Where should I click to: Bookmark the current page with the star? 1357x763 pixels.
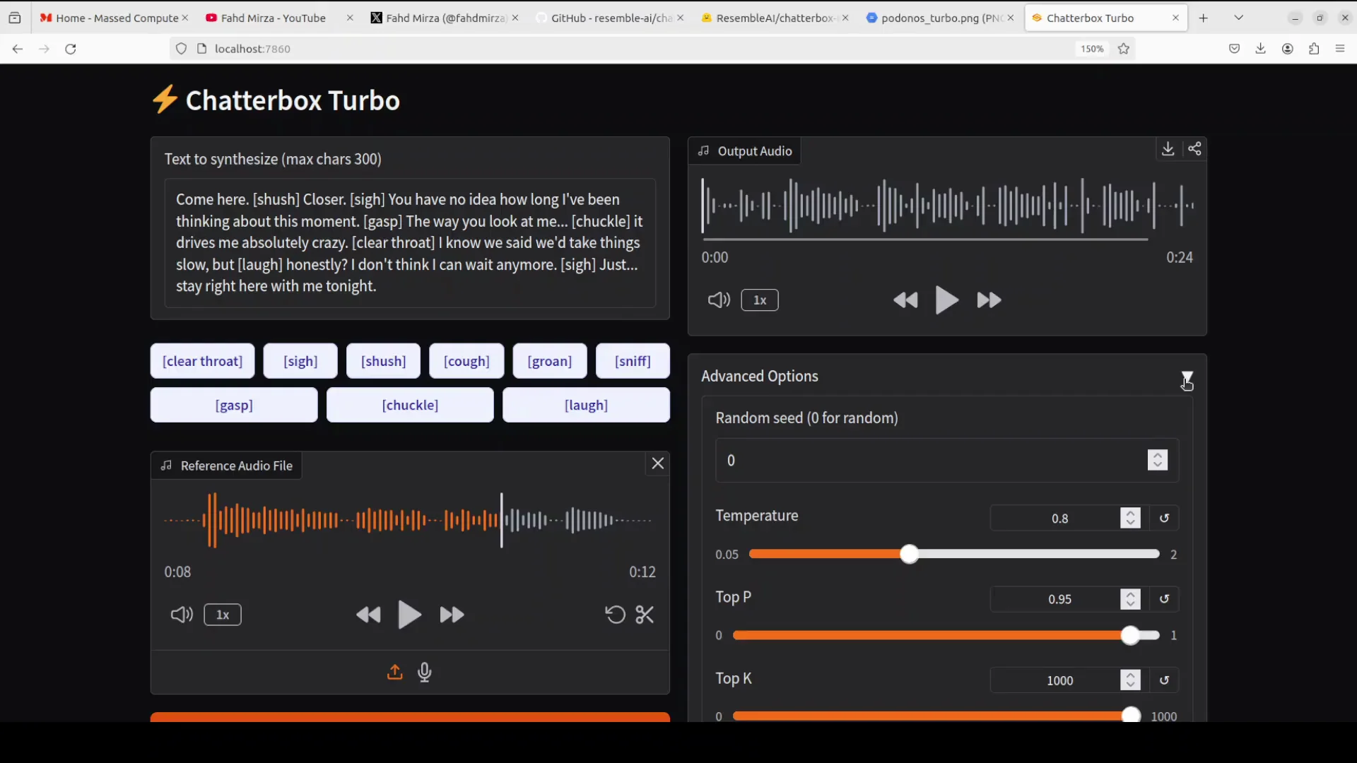[1123, 49]
